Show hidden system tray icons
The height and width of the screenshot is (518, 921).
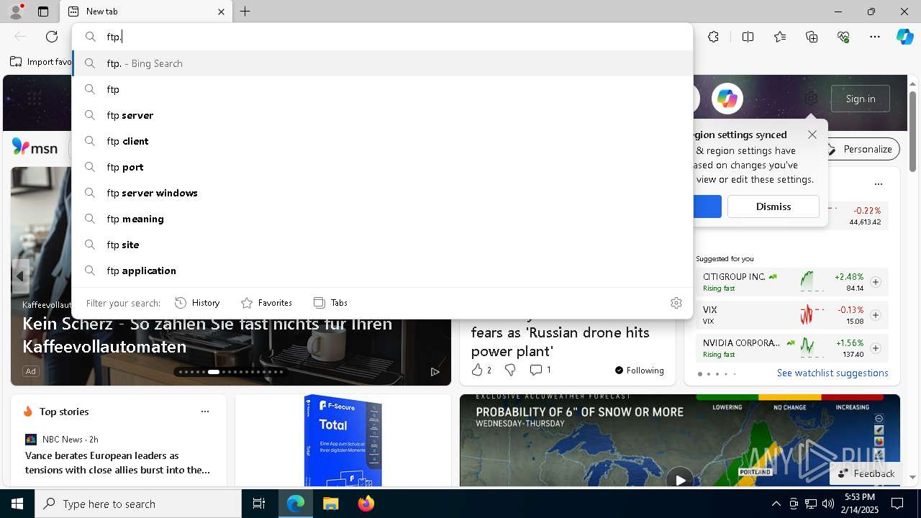[x=776, y=504]
